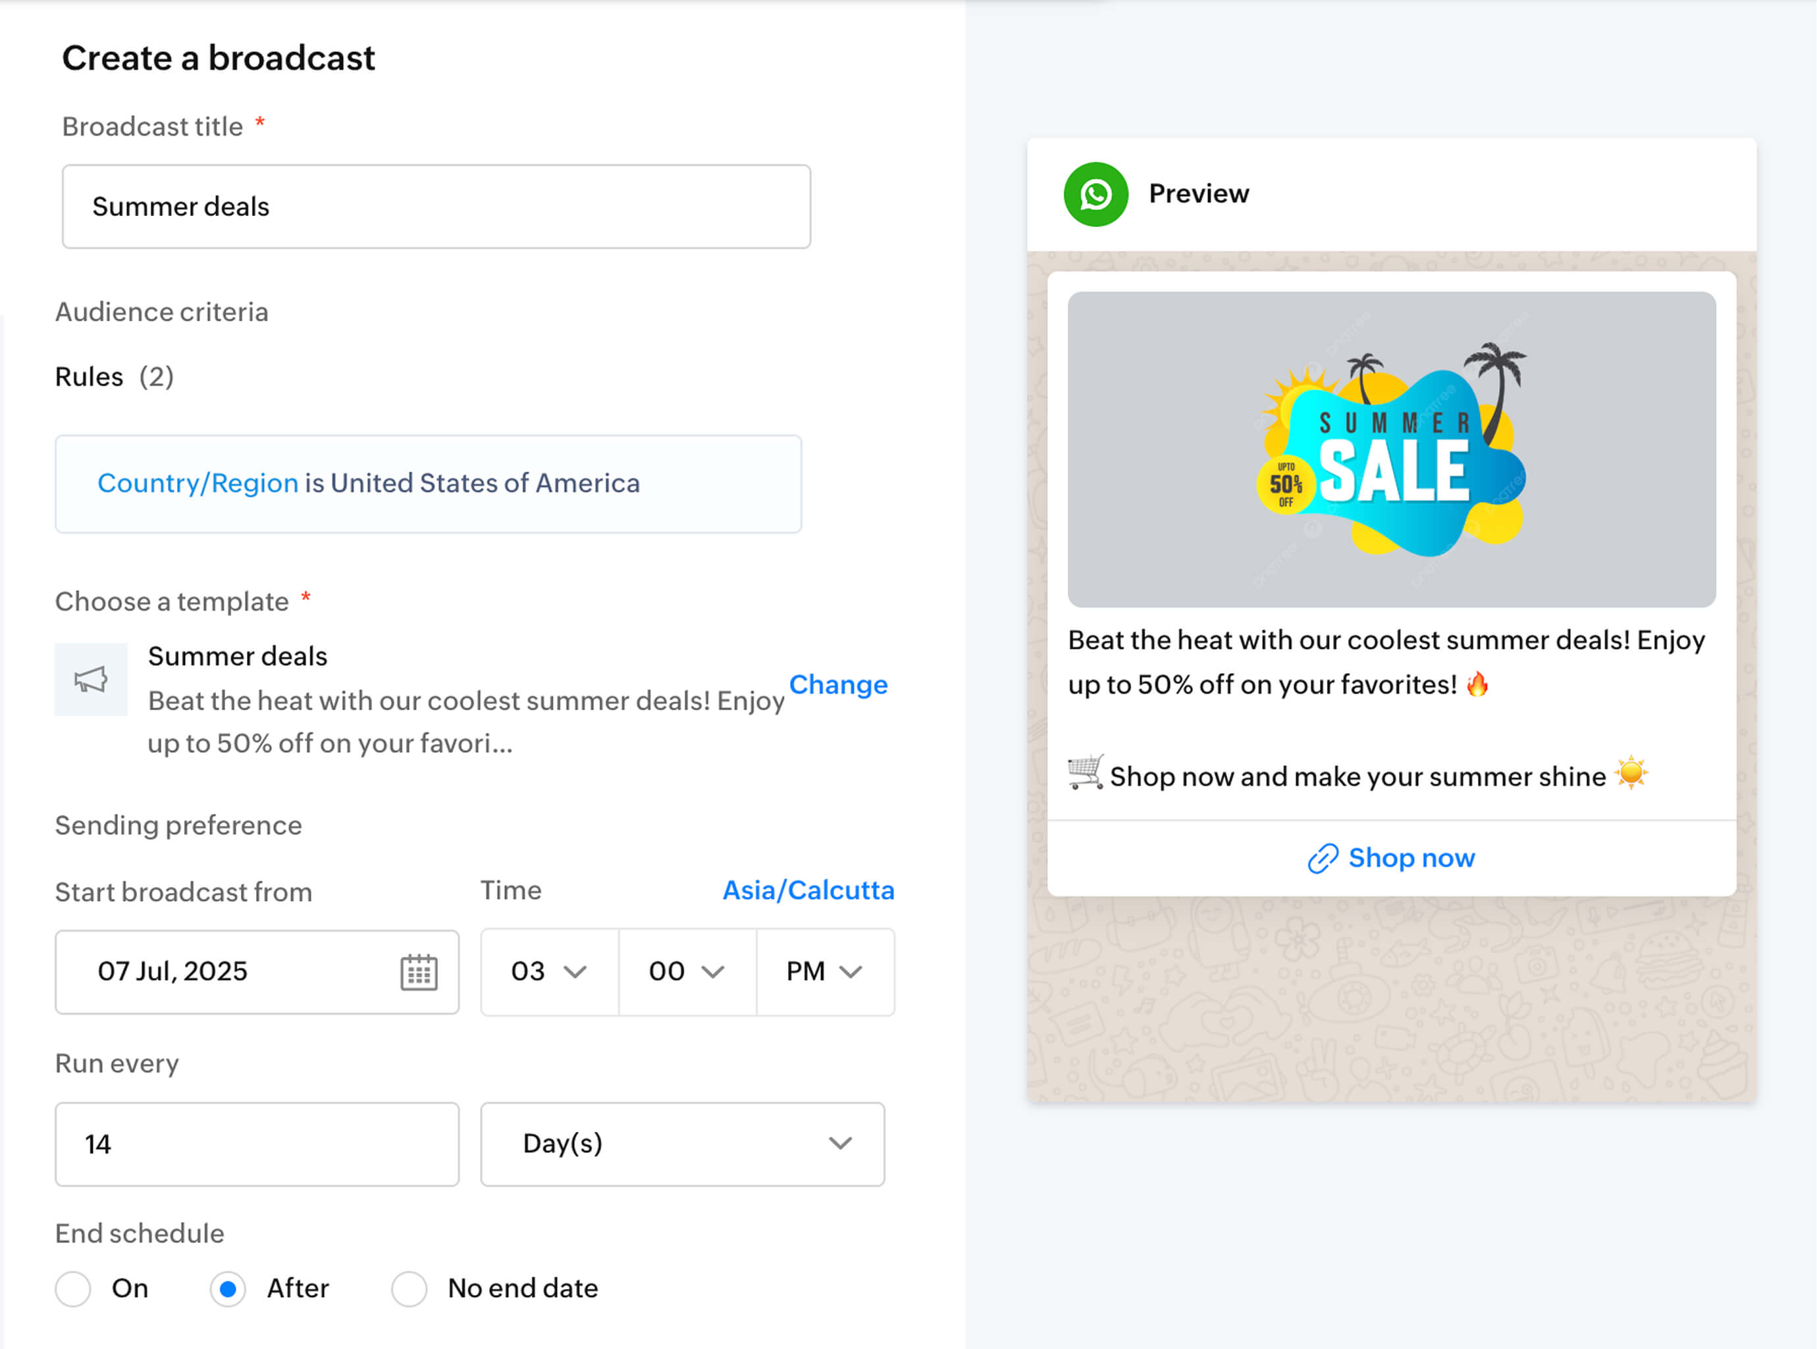This screenshot has height=1349, width=1817.
Task: Click the WhatsApp Preview icon
Action: (x=1095, y=193)
